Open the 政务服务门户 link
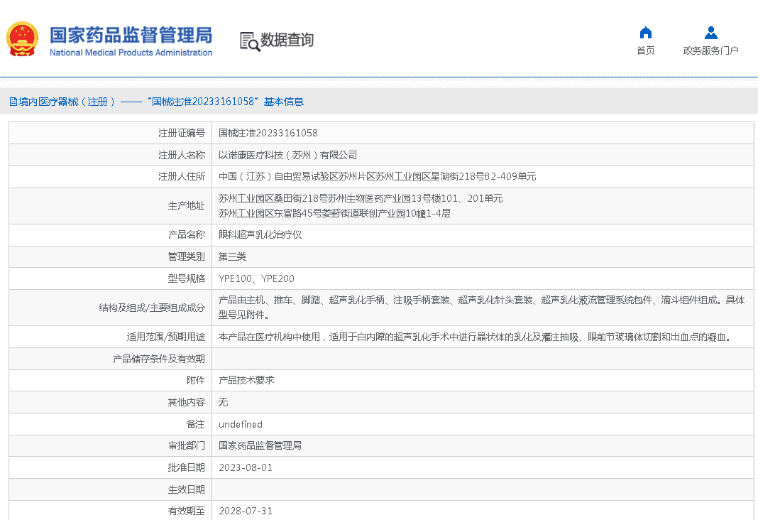 click(x=710, y=50)
